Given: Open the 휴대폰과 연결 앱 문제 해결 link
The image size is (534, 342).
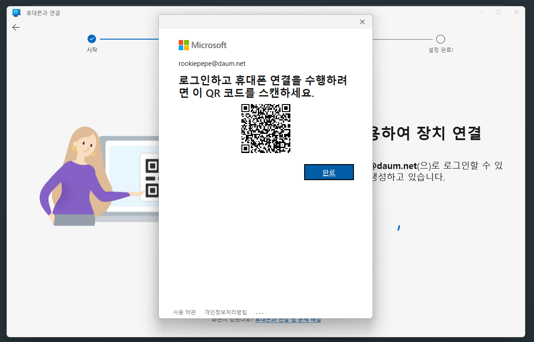Looking at the screenshot, I should [288, 320].
